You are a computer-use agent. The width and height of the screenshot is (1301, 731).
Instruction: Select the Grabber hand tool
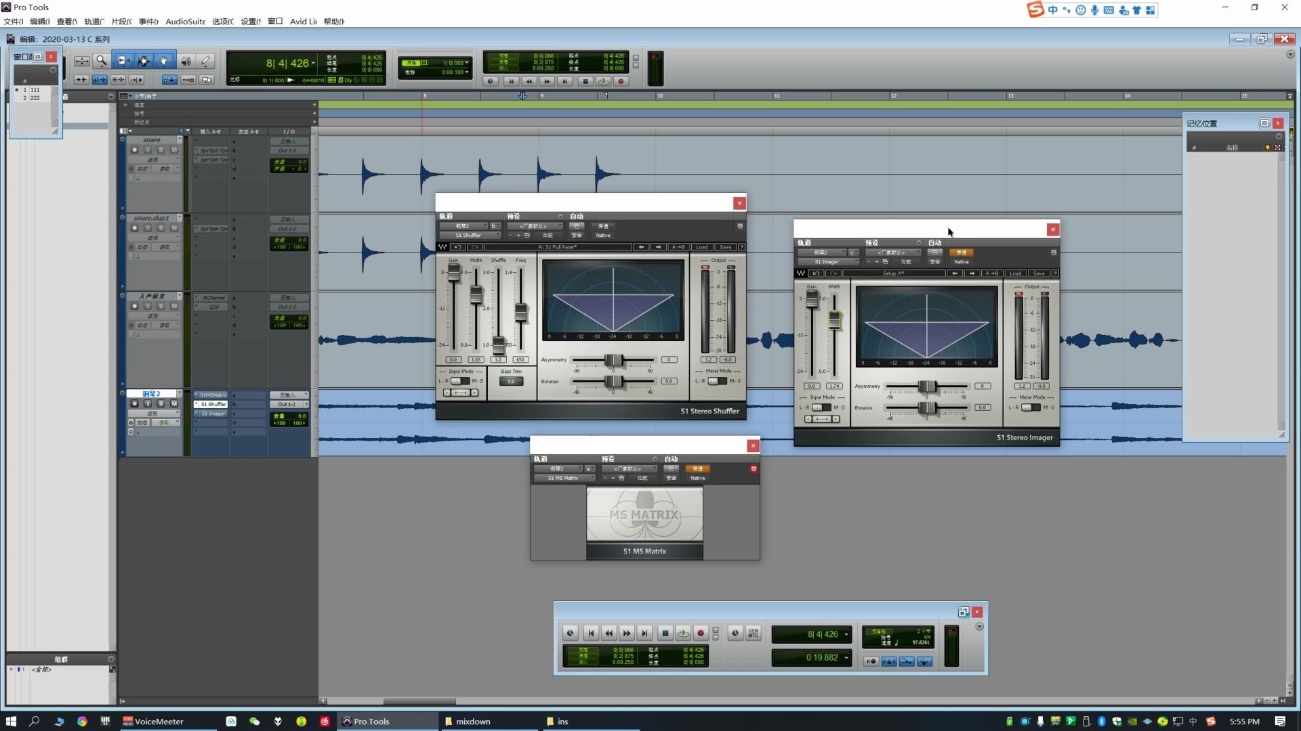[x=164, y=61]
